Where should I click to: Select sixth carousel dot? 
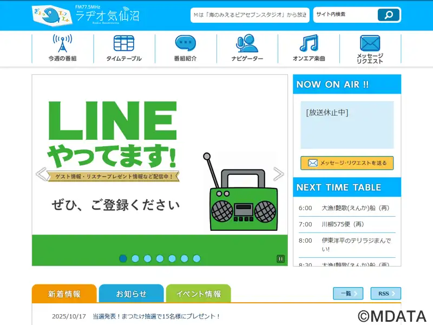(184, 259)
